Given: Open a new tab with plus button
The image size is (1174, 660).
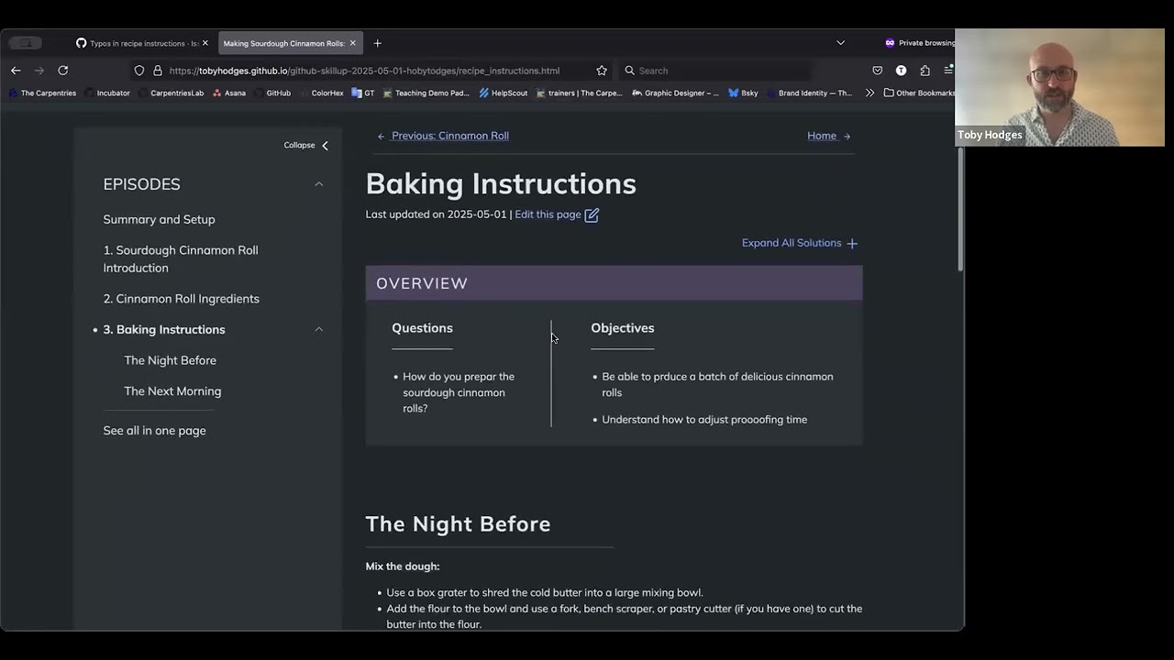Looking at the screenshot, I should 377,43.
